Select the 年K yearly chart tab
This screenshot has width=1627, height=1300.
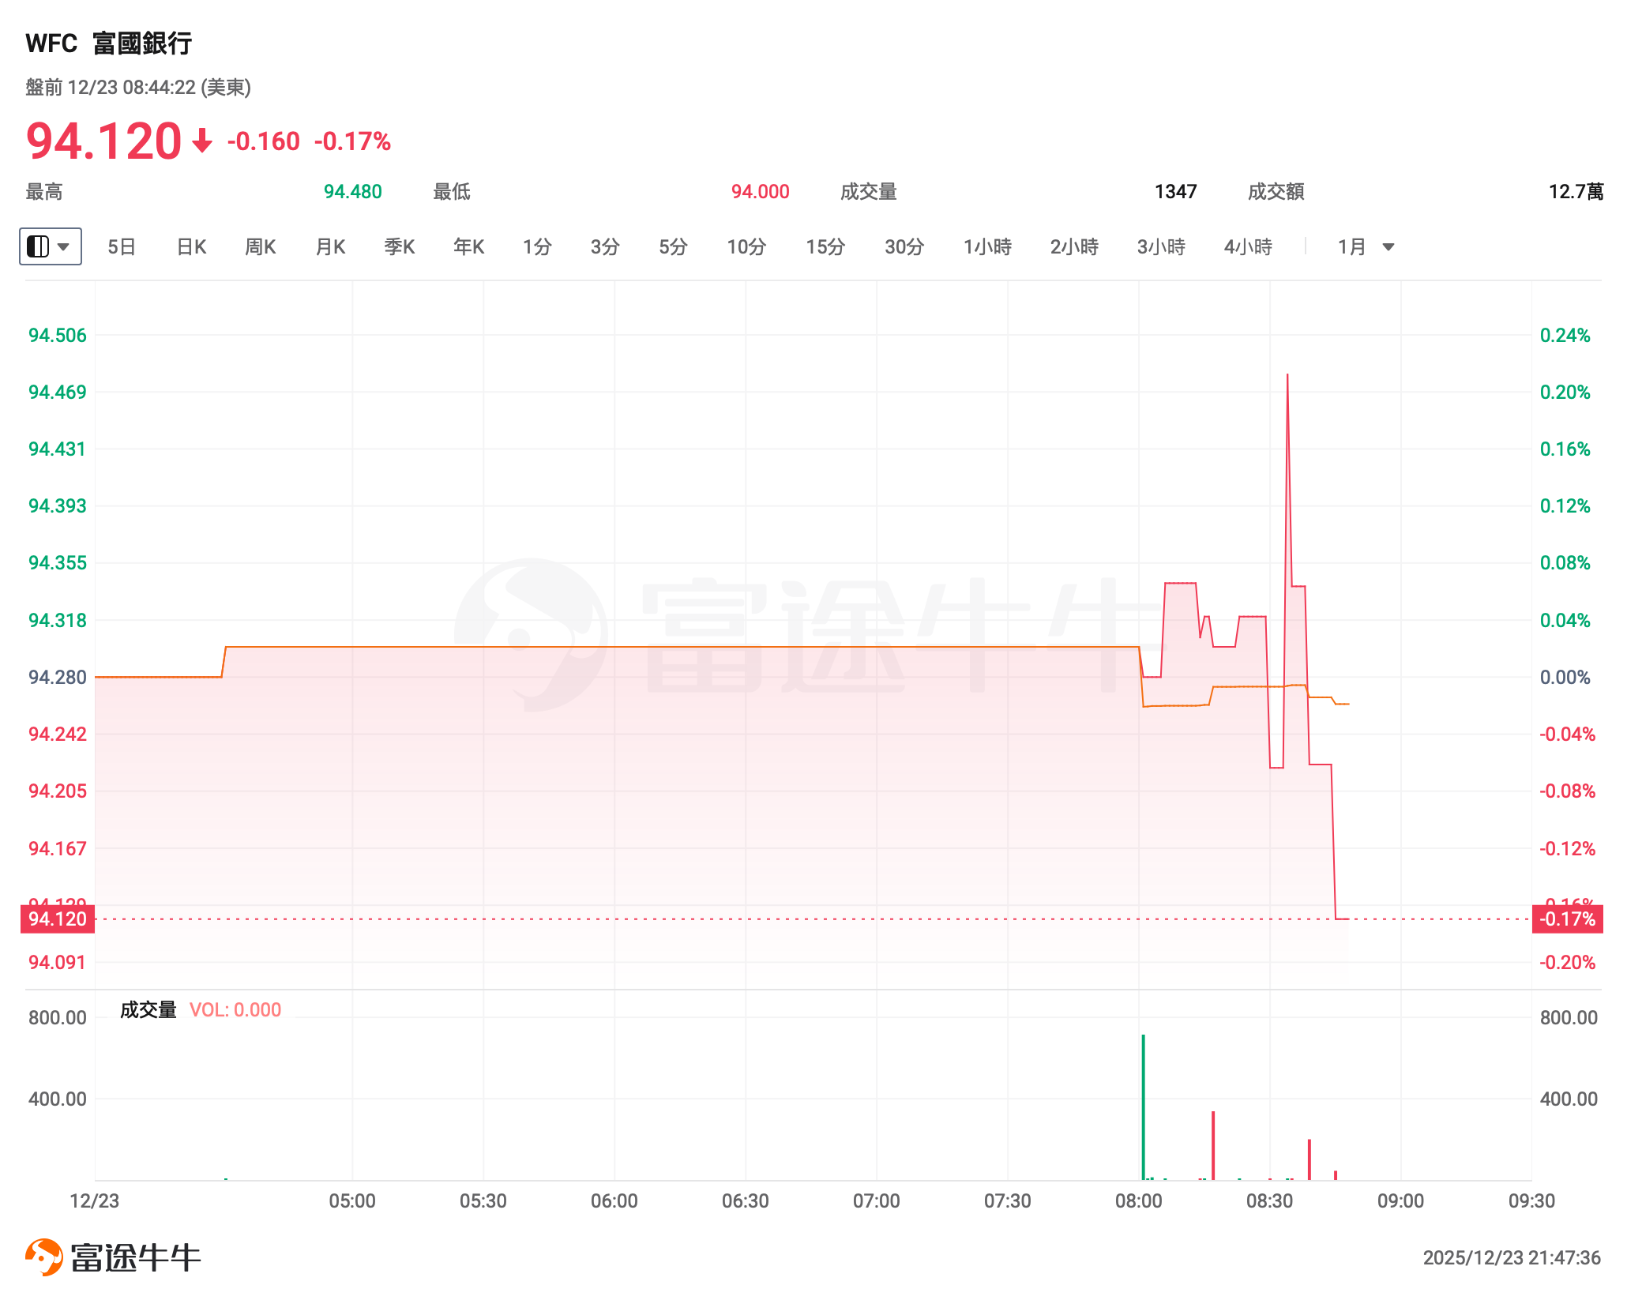468,247
